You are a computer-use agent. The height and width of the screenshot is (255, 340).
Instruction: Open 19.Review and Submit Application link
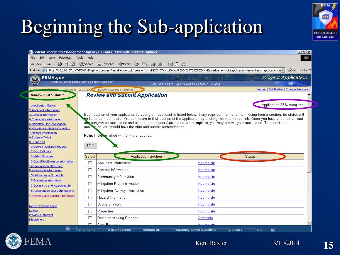[x=52, y=196]
